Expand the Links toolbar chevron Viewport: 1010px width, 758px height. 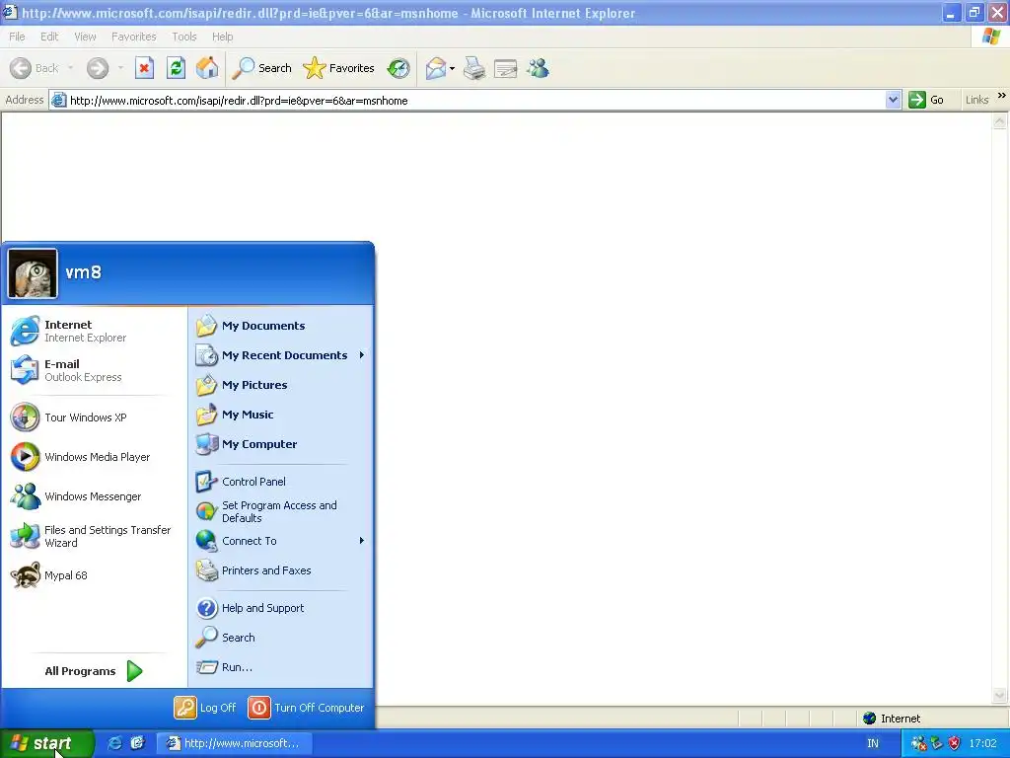coord(1001,96)
